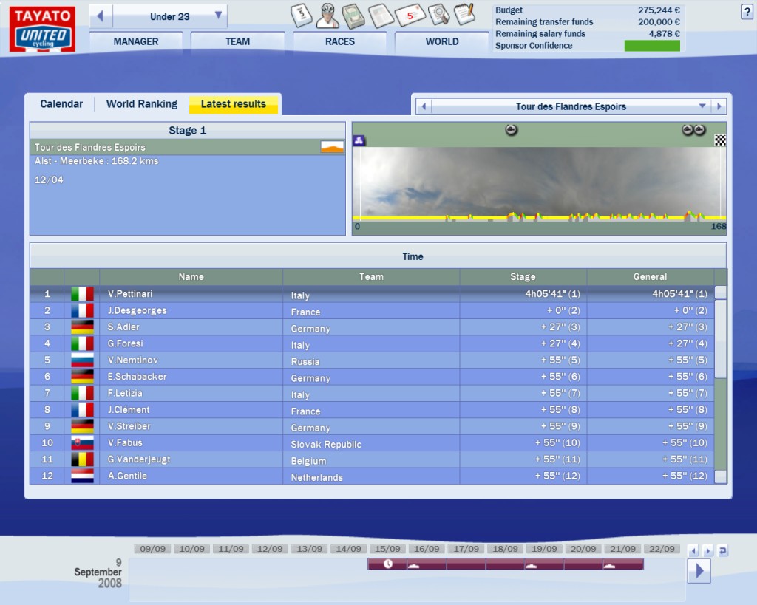The height and width of the screenshot is (605, 757).
Task: Open the Tour des Flandres Espoirs race dropdown
Action: coord(702,106)
